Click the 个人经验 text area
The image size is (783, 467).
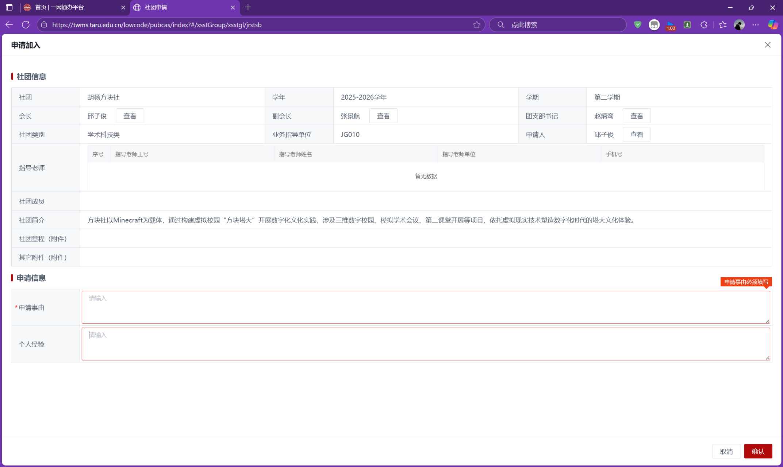425,344
